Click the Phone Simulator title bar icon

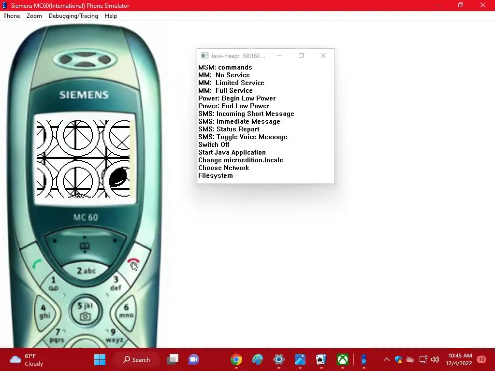5,5
